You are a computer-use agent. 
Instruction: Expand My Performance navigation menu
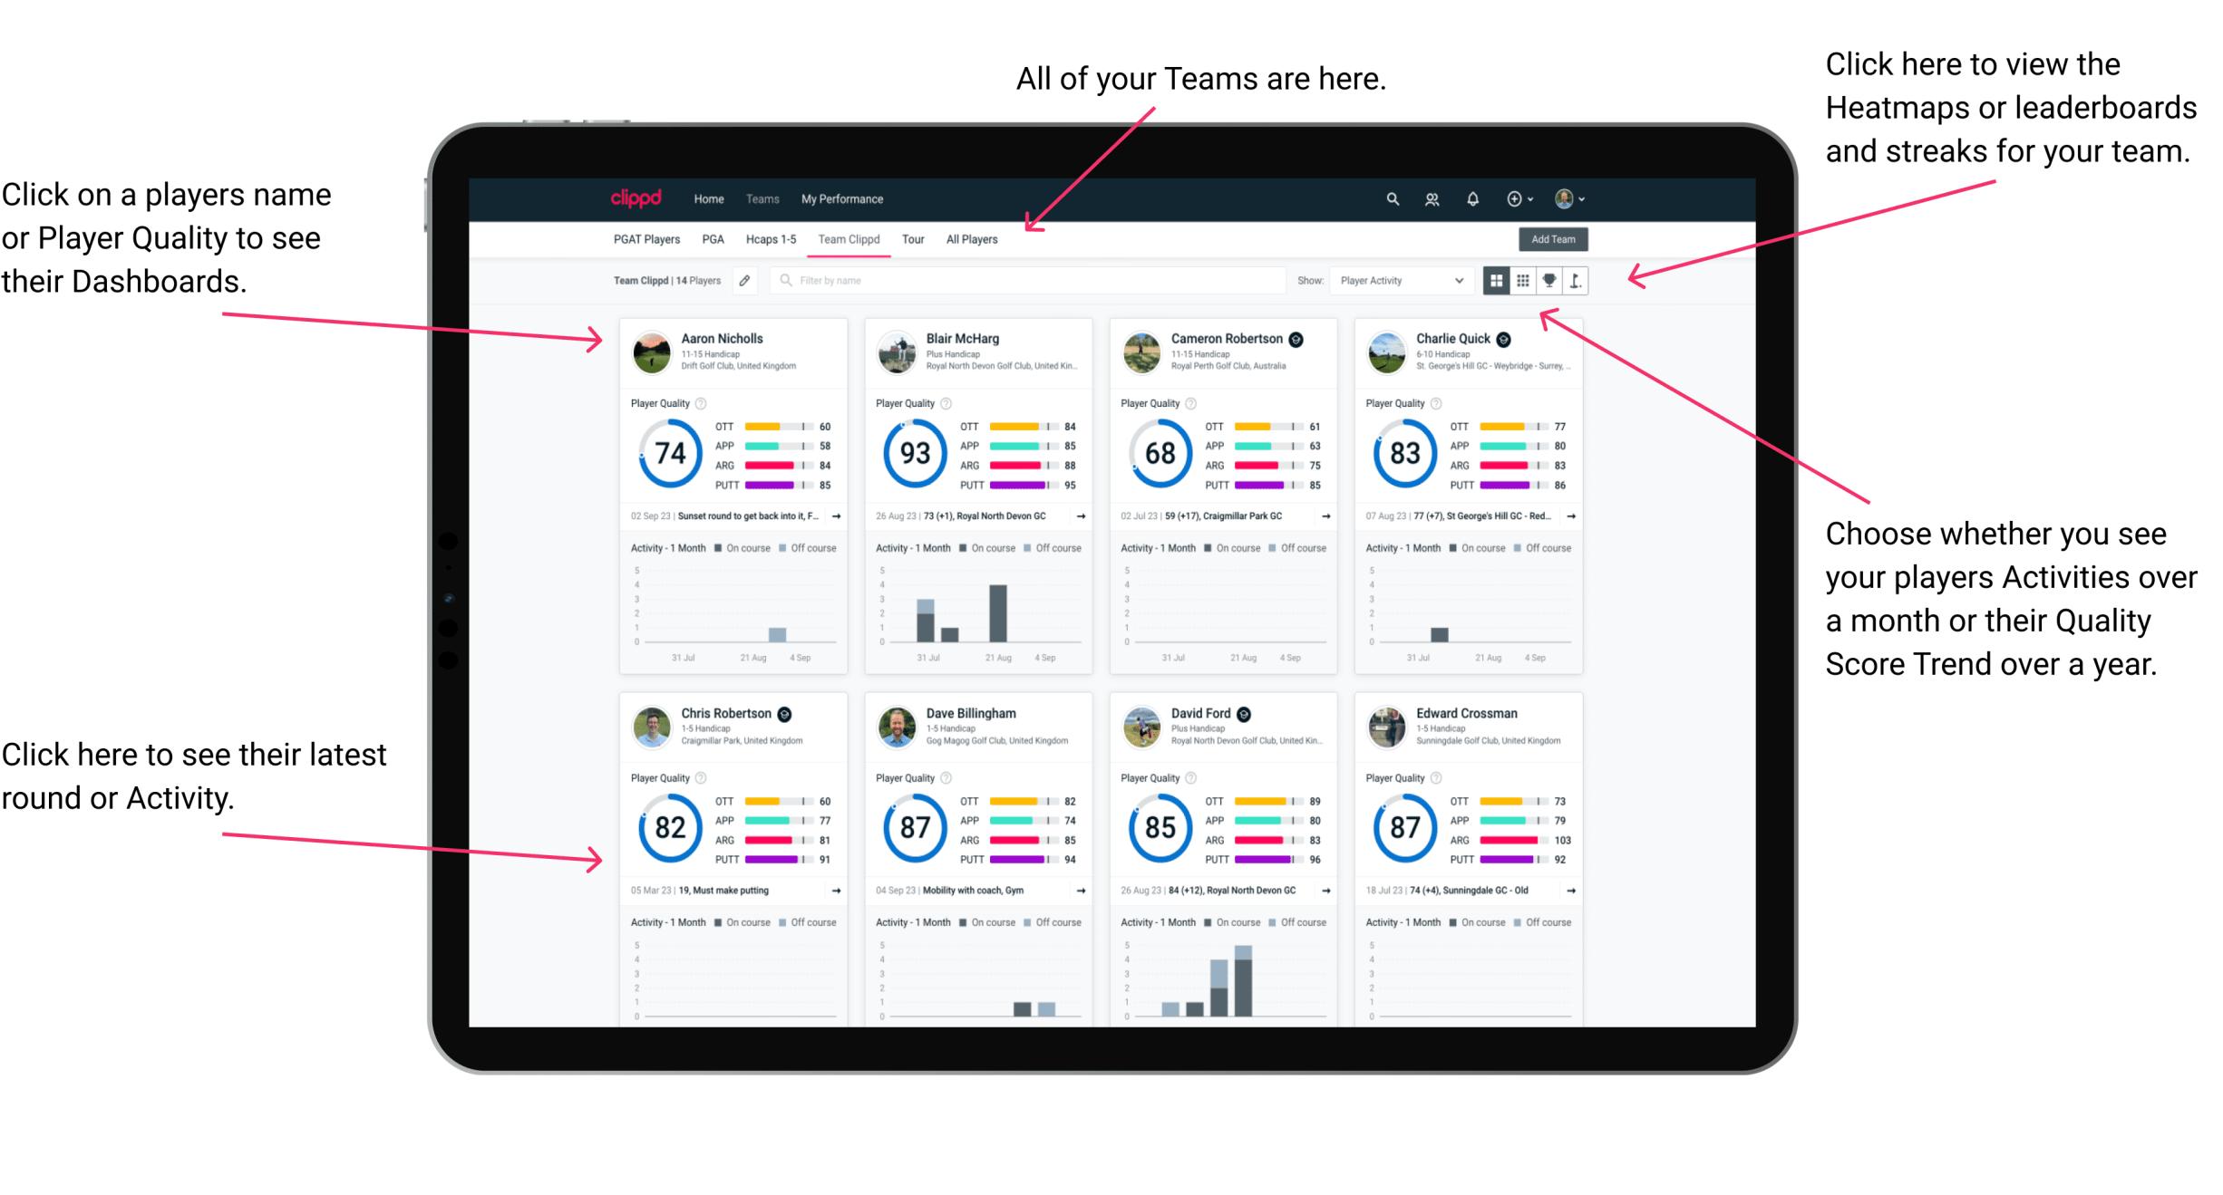[840, 198]
